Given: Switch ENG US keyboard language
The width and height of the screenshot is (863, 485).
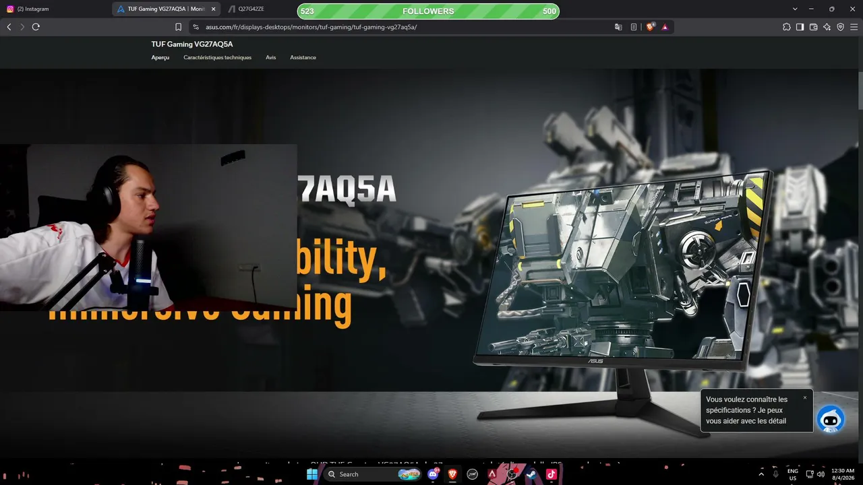Looking at the screenshot, I should (792, 474).
